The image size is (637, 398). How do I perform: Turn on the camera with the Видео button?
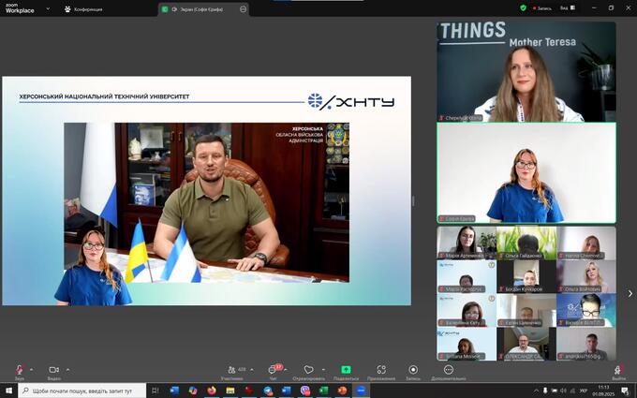point(53,371)
